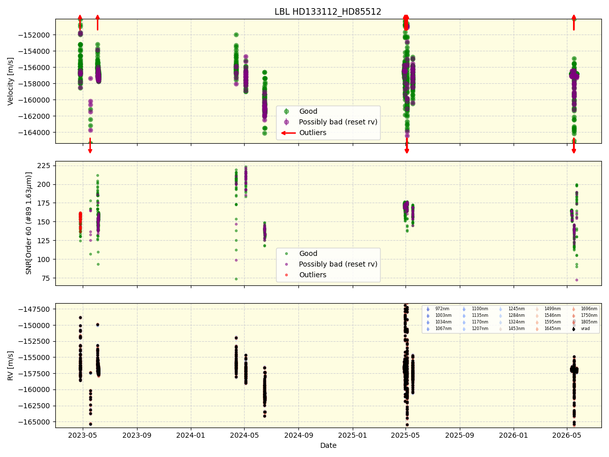This screenshot has height=457, width=609.
Task: Click the 2023-09 x-axis tick label
Action: point(137,435)
